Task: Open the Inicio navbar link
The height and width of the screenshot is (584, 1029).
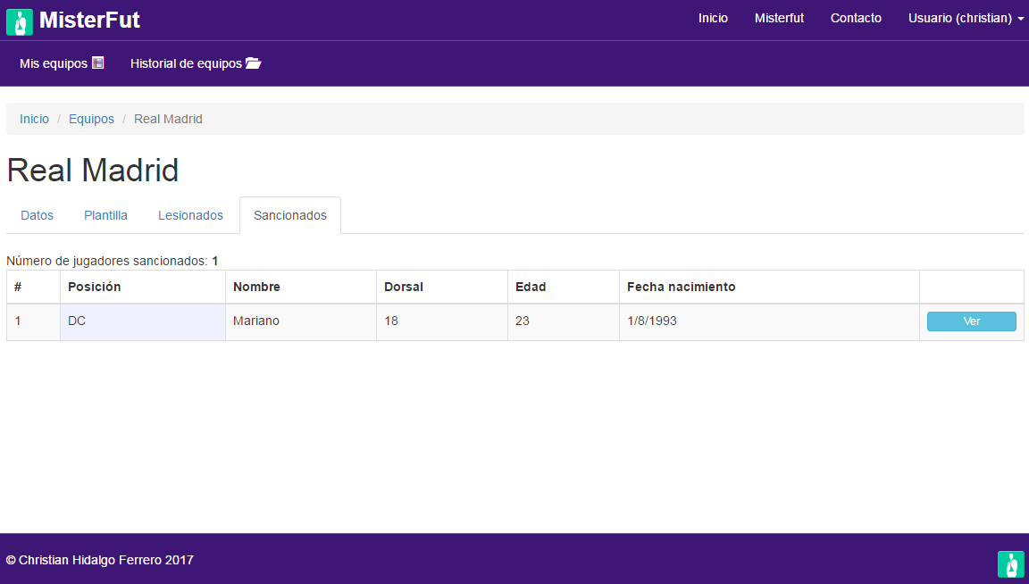Action: 713,19
